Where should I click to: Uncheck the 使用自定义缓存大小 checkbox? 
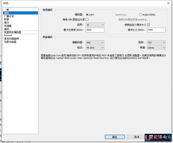(x=149, y=25)
